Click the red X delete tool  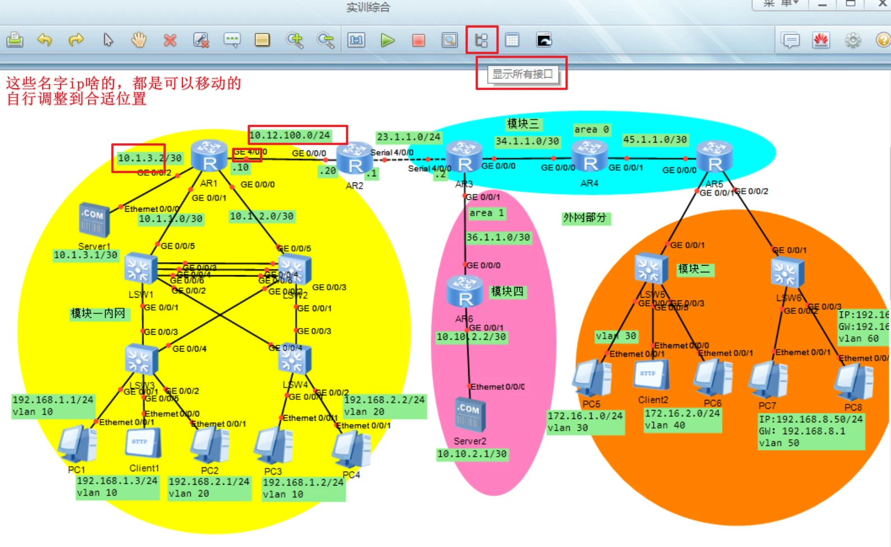(170, 40)
